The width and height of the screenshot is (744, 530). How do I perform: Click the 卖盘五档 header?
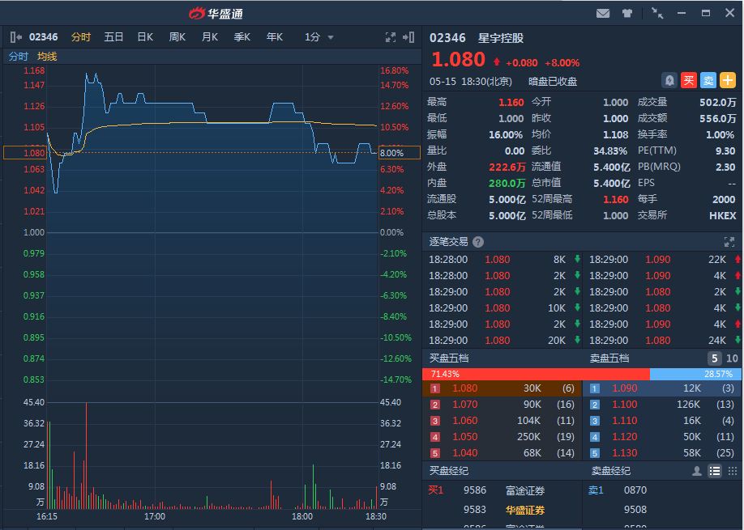point(609,358)
